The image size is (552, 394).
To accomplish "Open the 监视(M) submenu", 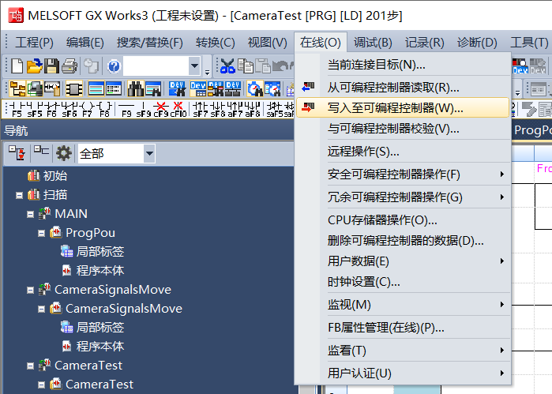I will 403,305.
